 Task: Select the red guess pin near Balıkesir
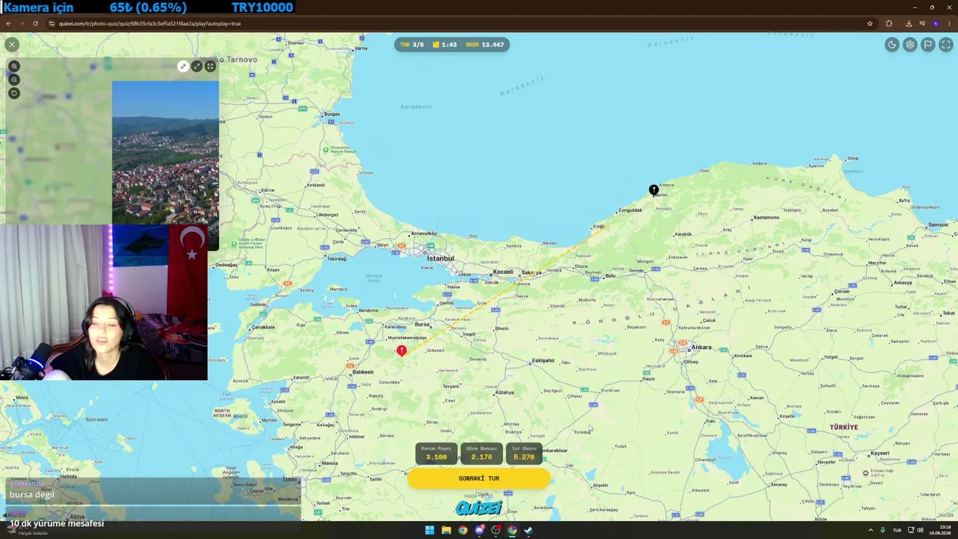402,350
